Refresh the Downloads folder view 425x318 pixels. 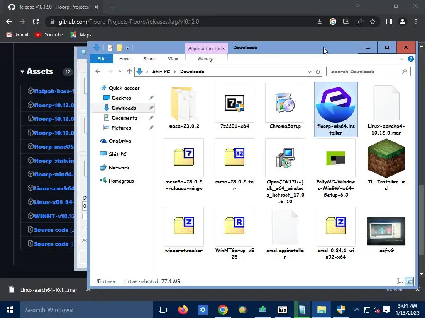click(318, 72)
